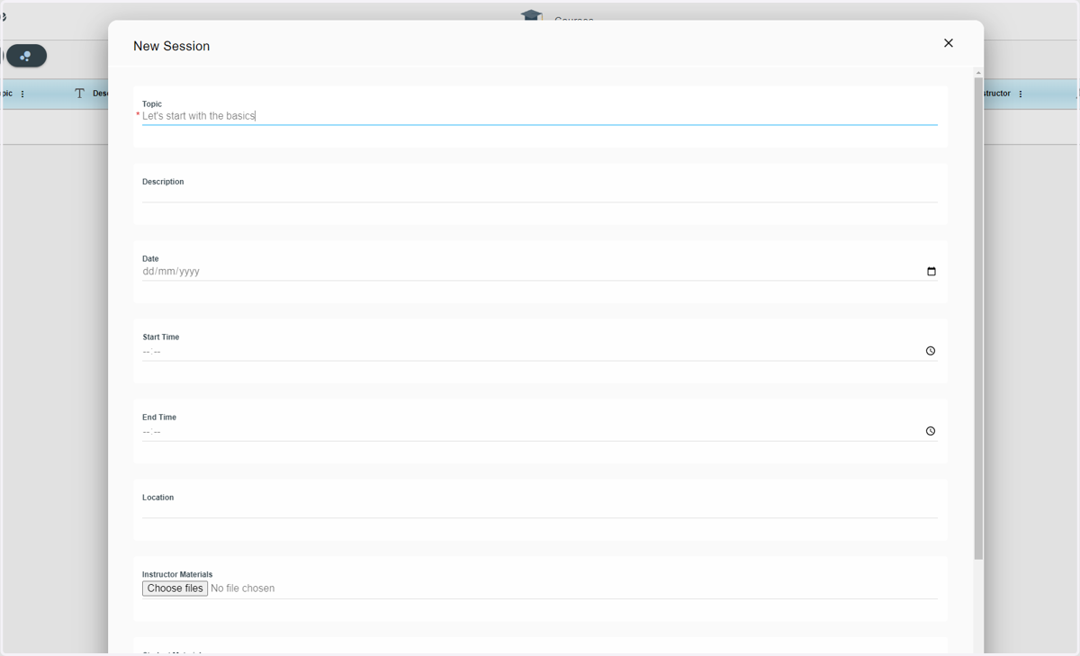Close the New Session dialog
Viewport: 1080px width, 656px height.
(949, 43)
